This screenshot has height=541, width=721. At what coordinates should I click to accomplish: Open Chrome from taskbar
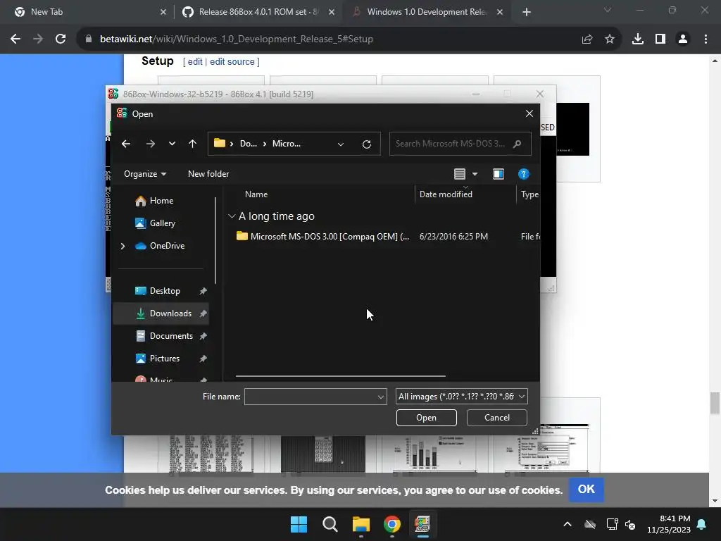pyautogui.click(x=391, y=524)
